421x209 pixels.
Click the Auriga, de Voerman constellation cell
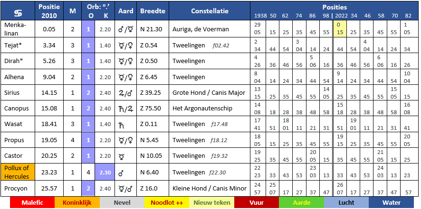pos(210,29)
